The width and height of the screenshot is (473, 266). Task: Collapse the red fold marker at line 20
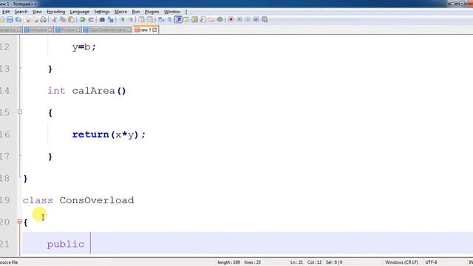20,222
